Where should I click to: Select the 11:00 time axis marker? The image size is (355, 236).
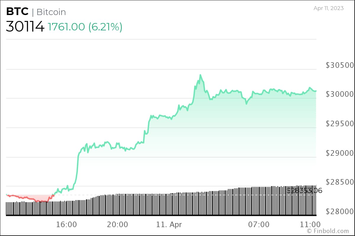coord(310,224)
